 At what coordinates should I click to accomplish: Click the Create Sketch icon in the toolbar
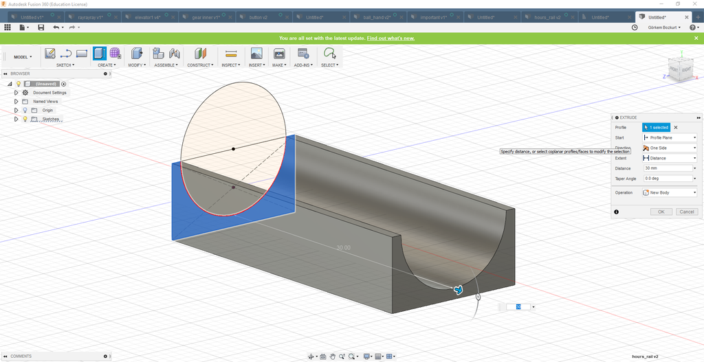click(49, 54)
